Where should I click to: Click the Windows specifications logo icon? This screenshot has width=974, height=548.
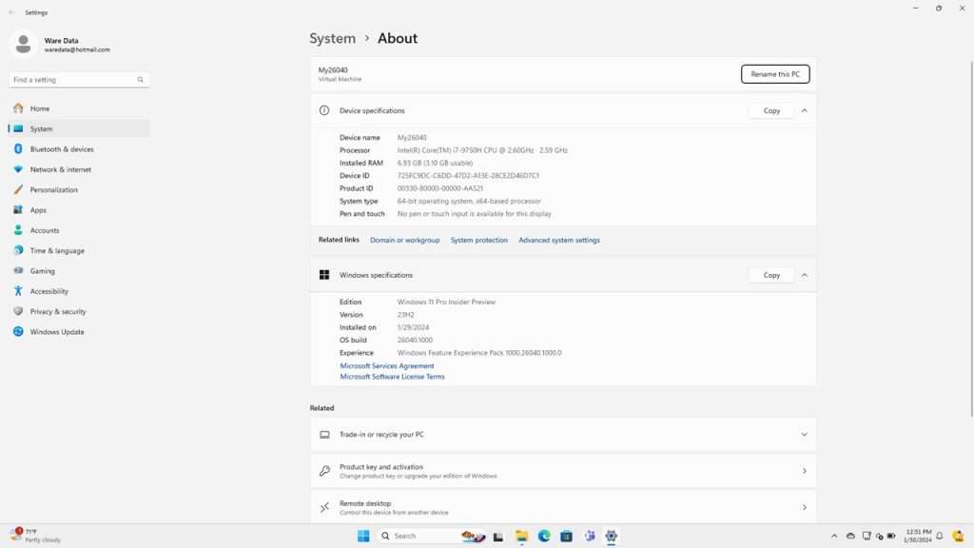pos(324,275)
